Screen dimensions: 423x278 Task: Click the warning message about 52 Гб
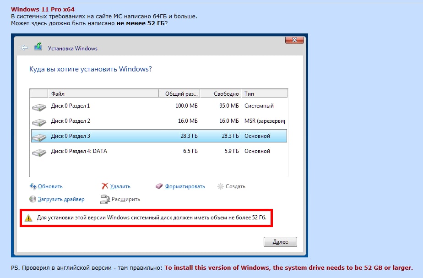pyautogui.click(x=152, y=218)
